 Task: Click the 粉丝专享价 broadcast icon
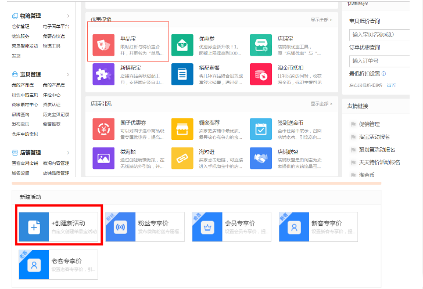point(120,227)
